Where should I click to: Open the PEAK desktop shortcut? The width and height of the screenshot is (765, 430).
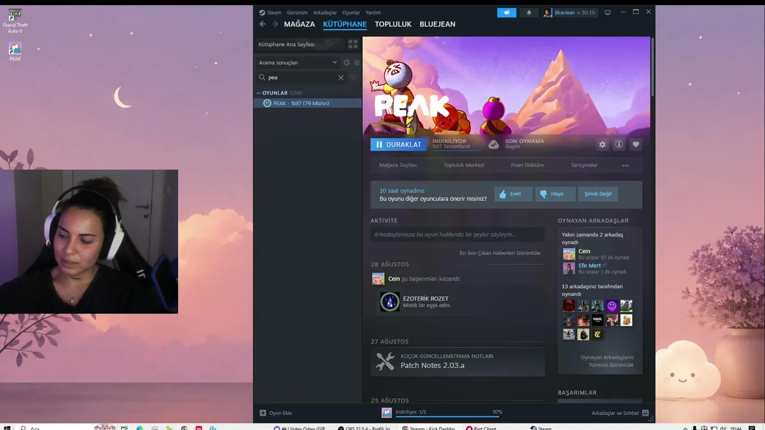point(15,51)
